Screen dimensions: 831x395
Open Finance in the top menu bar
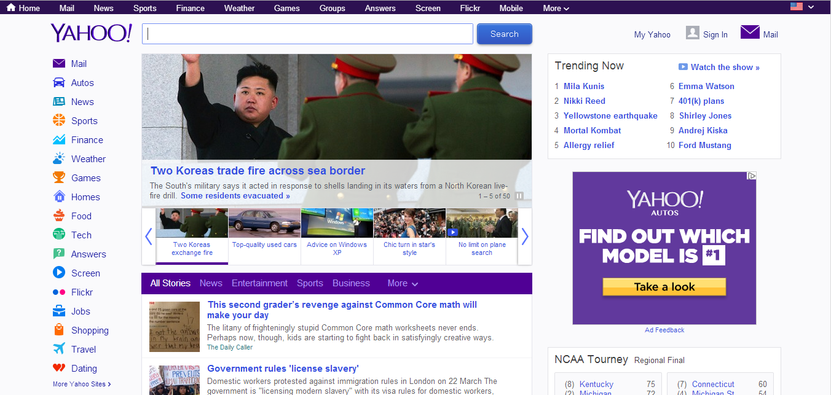coord(190,8)
